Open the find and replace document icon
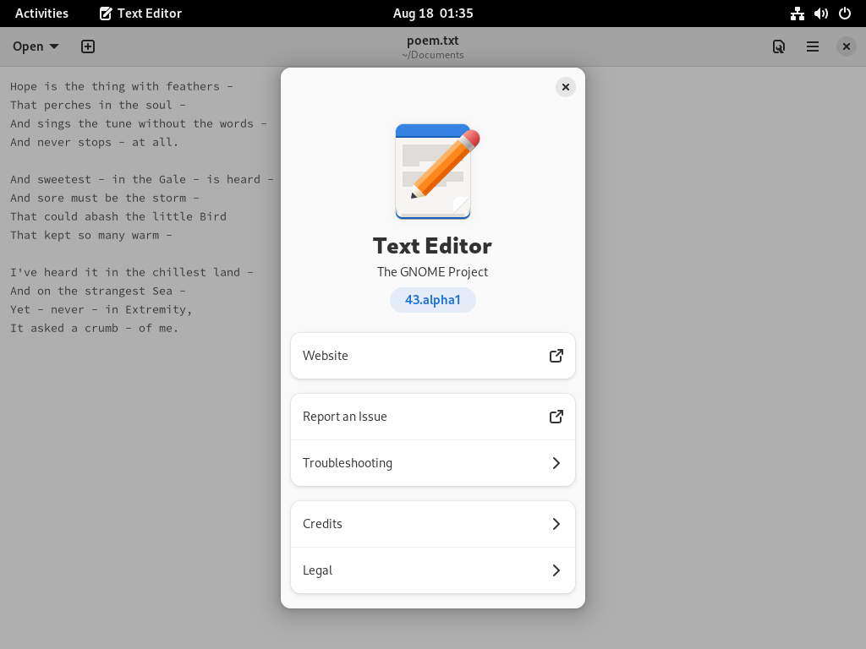This screenshot has height=649, width=866. [779, 46]
